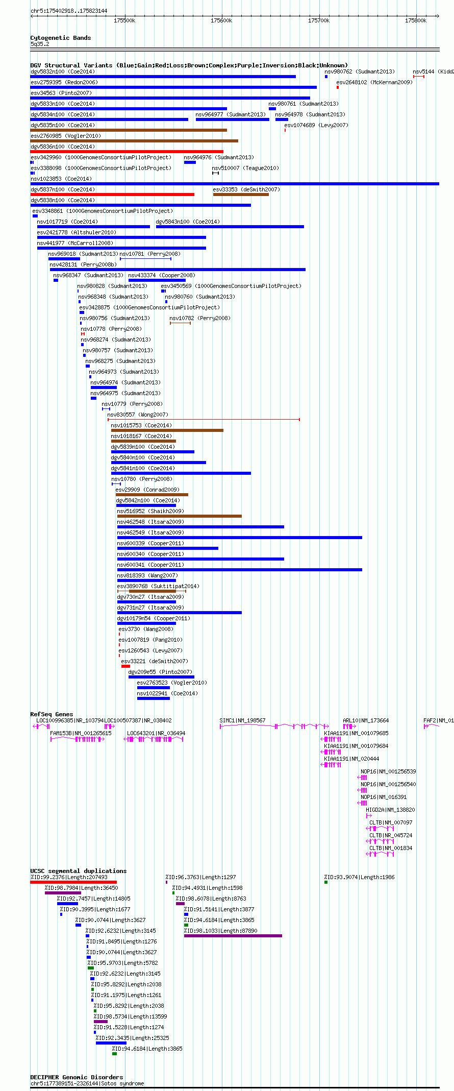This screenshot has width=454, height=1091.
Task: Select nsv428131 (Perry2008b) variant
Action: tap(178, 270)
